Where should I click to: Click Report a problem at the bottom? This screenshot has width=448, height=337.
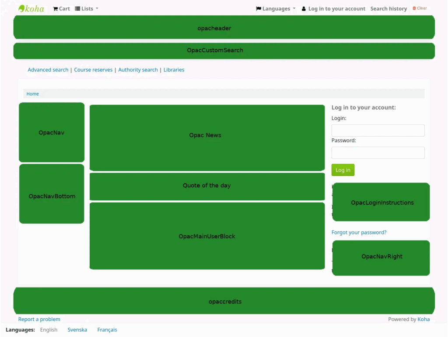(39, 319)
